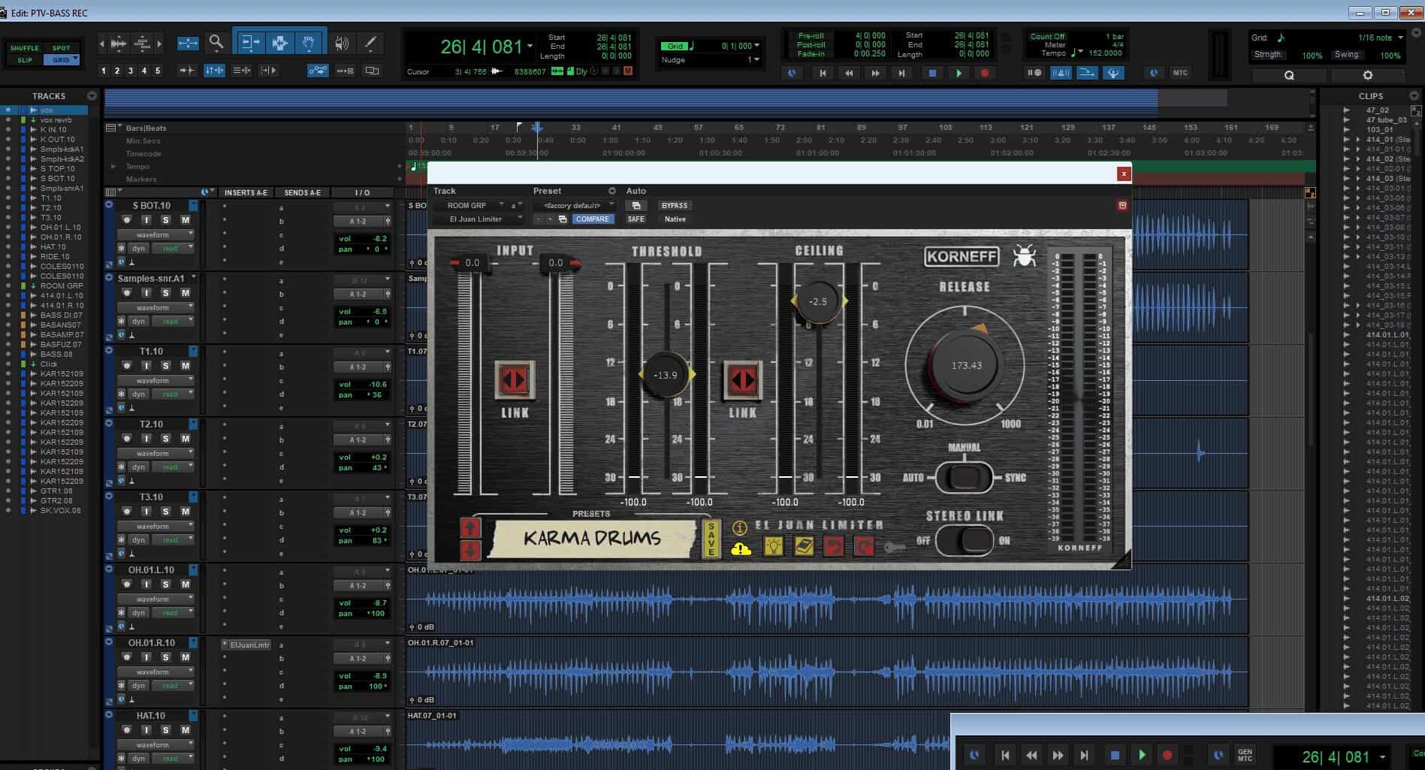
Task: Select the Pencil tool
Action: point(370,43)
